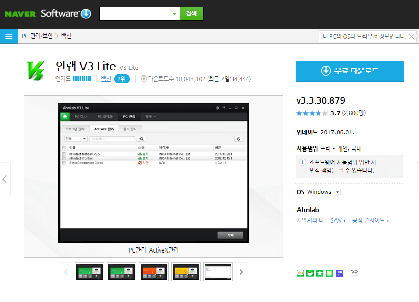419x302 pixels.
Task: Click the blue 2위 rank badge
Action: tap(122, 79)
